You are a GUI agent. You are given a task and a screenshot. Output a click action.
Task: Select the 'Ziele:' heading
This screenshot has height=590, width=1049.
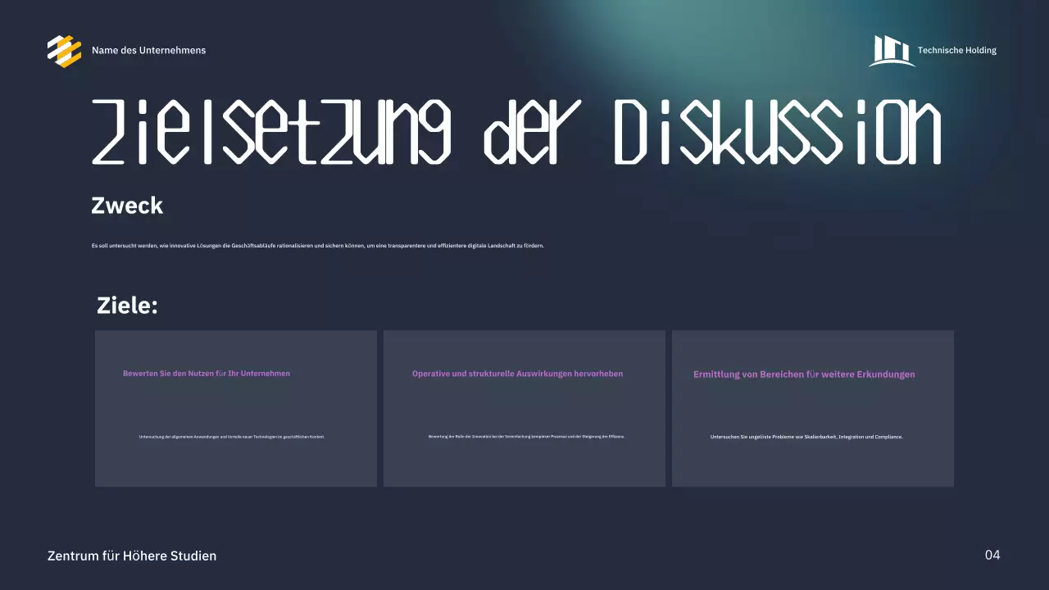click(127, 306)
